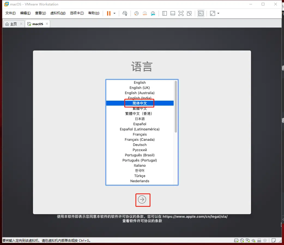Select English (UK) language
The width and height of the screenshot is (284, 245).
click(x=140, y=88)
